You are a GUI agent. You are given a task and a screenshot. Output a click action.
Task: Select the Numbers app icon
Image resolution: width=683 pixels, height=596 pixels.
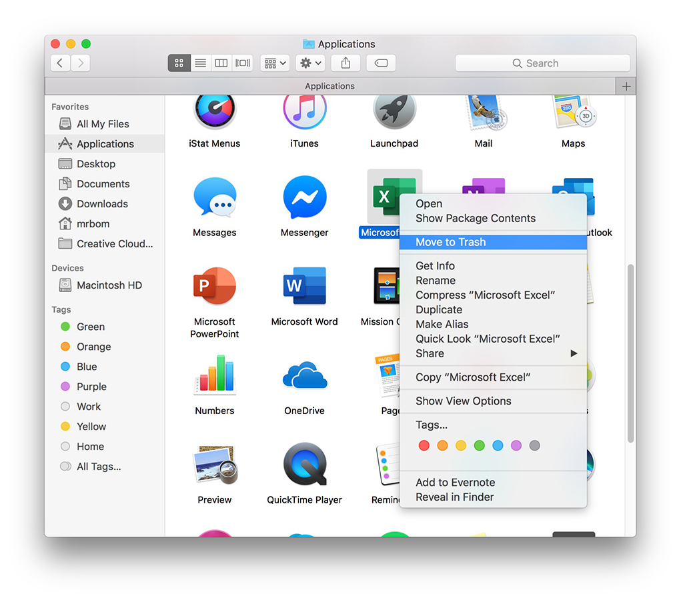pos(215,375)
